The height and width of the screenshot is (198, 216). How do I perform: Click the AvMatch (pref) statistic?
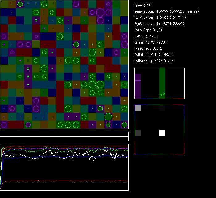tap(154, 61)
